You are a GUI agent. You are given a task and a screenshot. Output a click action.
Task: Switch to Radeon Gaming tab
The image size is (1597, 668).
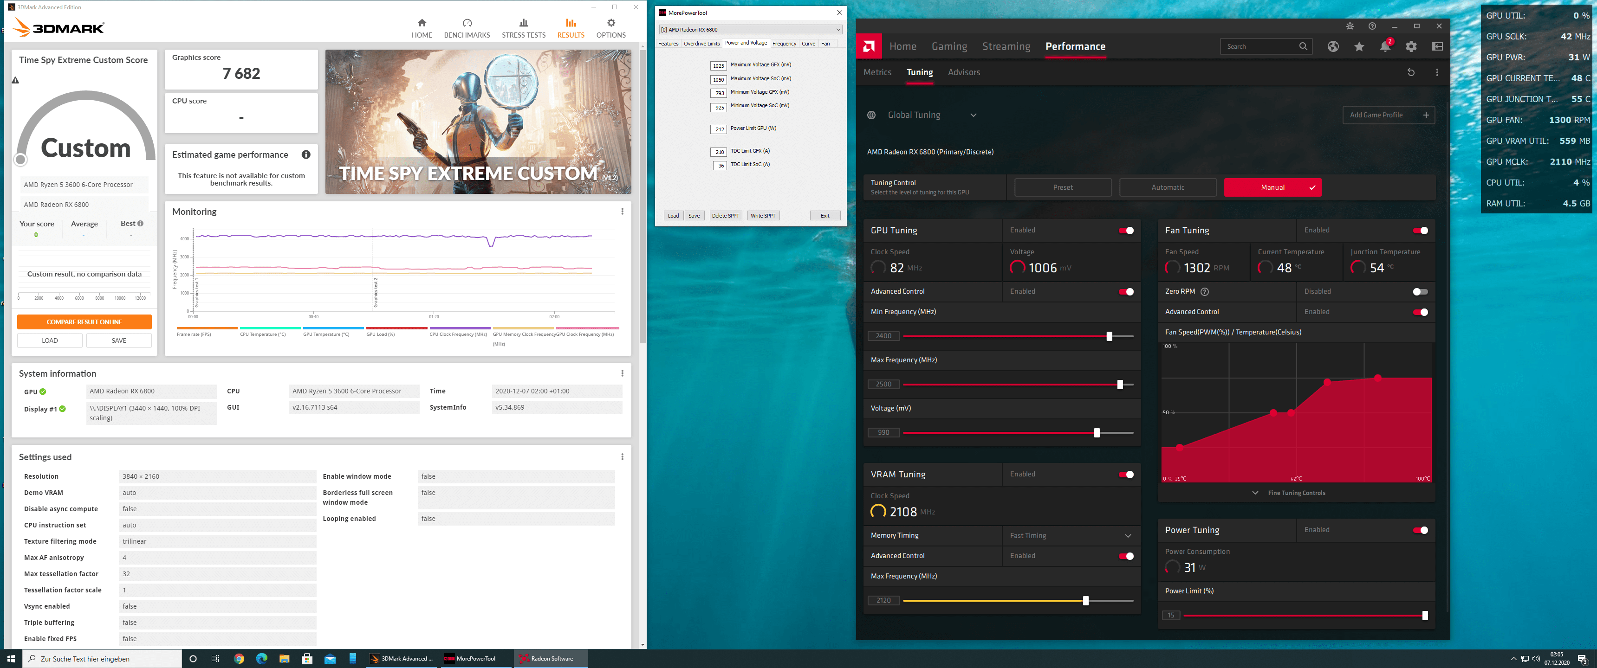pos(948,46)
